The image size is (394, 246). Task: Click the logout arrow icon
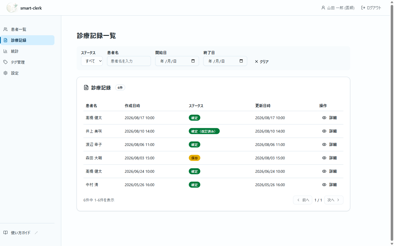coord(363,8)
